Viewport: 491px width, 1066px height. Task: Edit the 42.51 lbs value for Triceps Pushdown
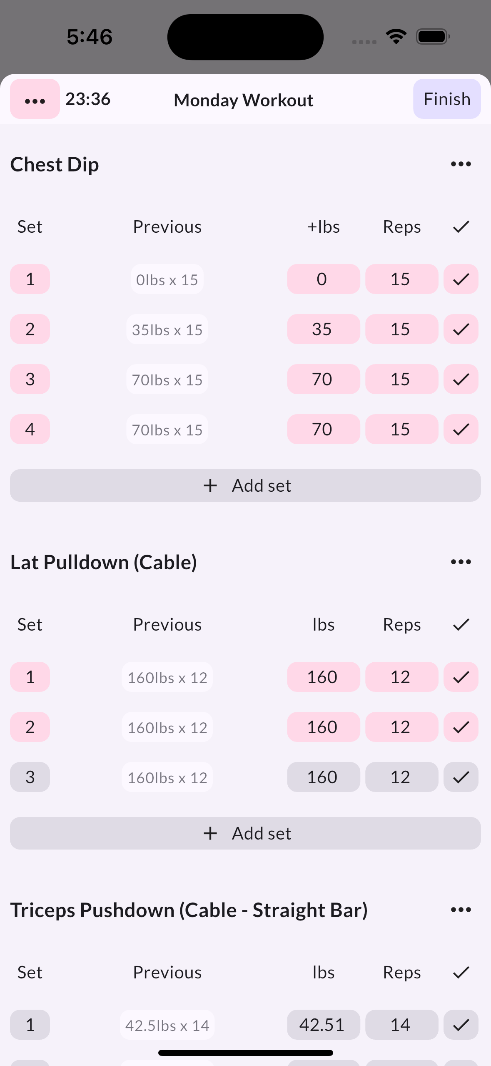pyautogui.click(x=323, y=1025)
